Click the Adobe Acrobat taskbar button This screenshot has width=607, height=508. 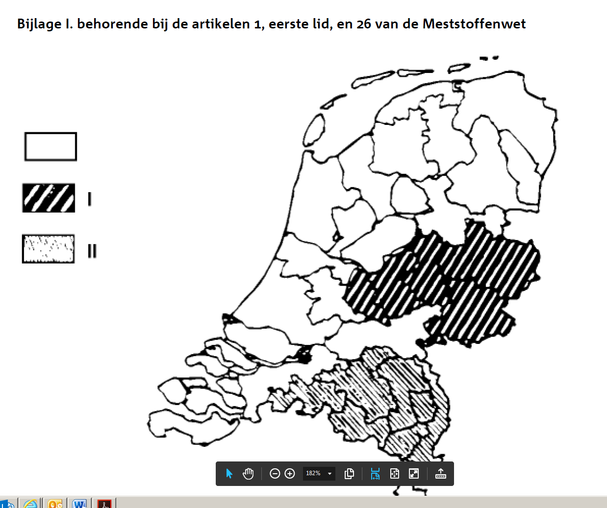click(x=104, y=504)
